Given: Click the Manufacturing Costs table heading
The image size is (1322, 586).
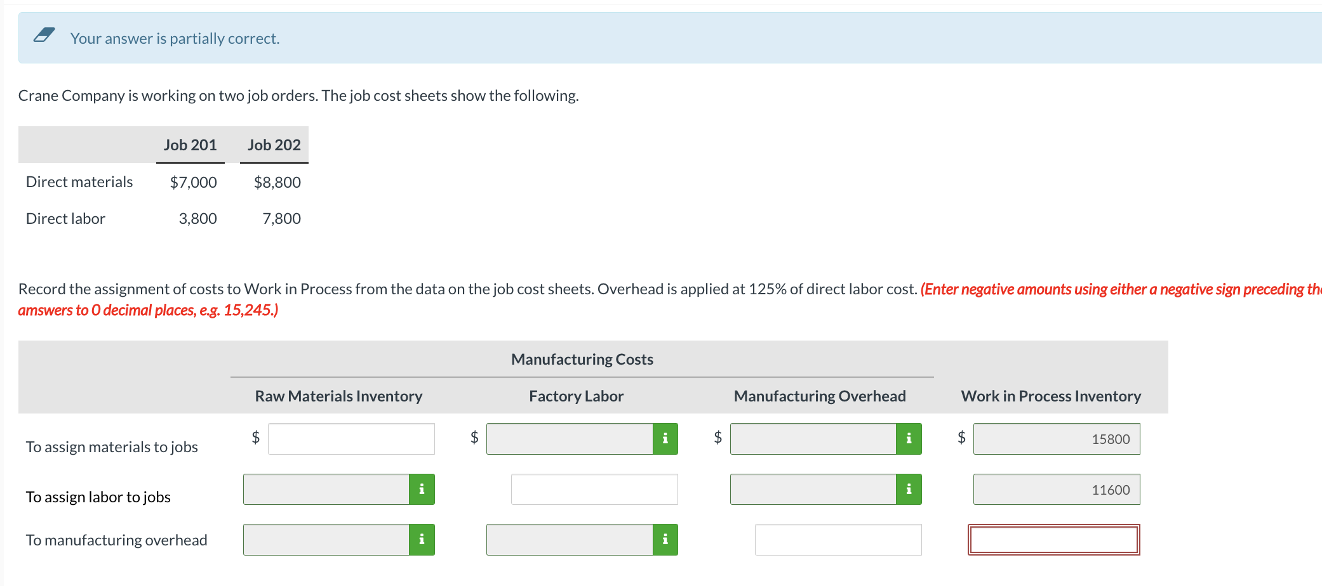Looking at the screenshot, I should 582,360.
